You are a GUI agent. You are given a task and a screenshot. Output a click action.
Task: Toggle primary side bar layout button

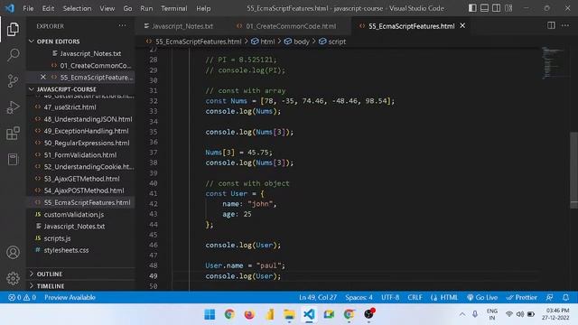click(472, 8)
